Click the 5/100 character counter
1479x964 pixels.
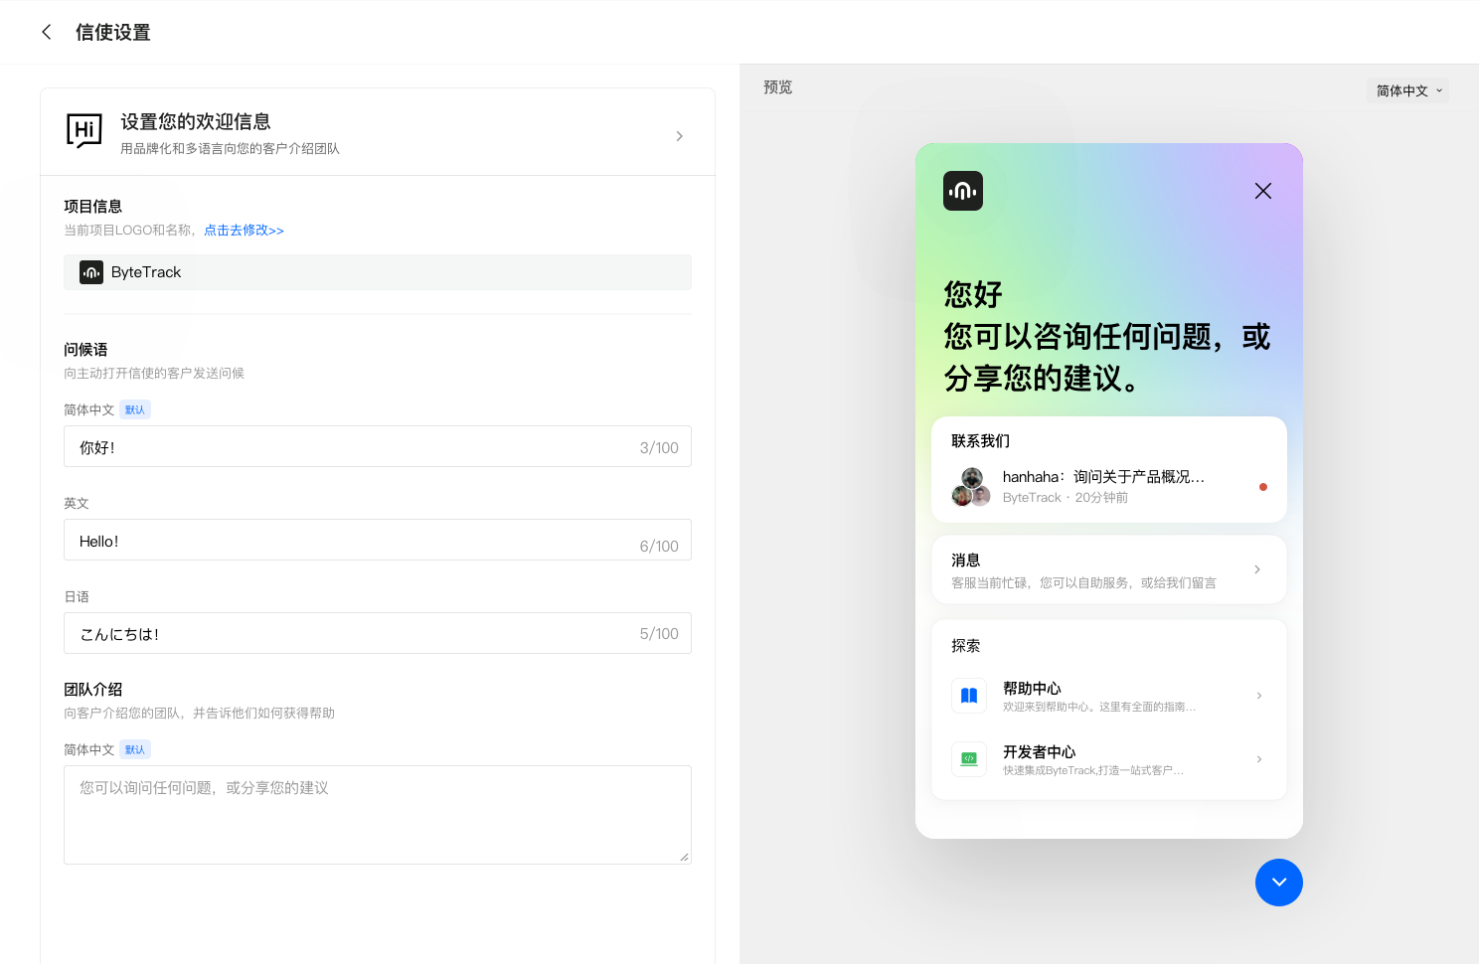[659, 634]
